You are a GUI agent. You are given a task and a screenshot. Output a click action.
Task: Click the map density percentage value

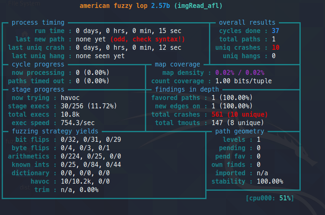tap(240, 73)
